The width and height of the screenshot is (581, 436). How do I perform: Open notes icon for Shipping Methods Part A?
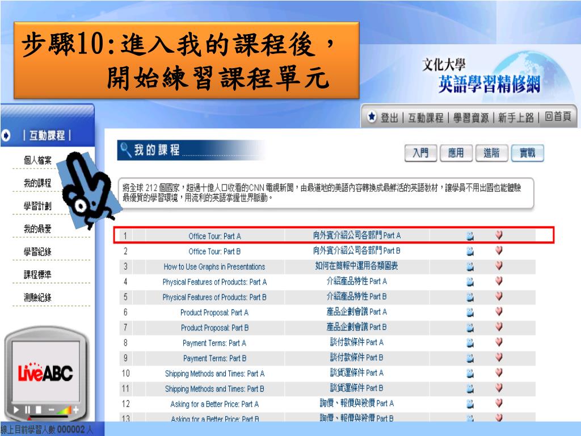[470, 374]
